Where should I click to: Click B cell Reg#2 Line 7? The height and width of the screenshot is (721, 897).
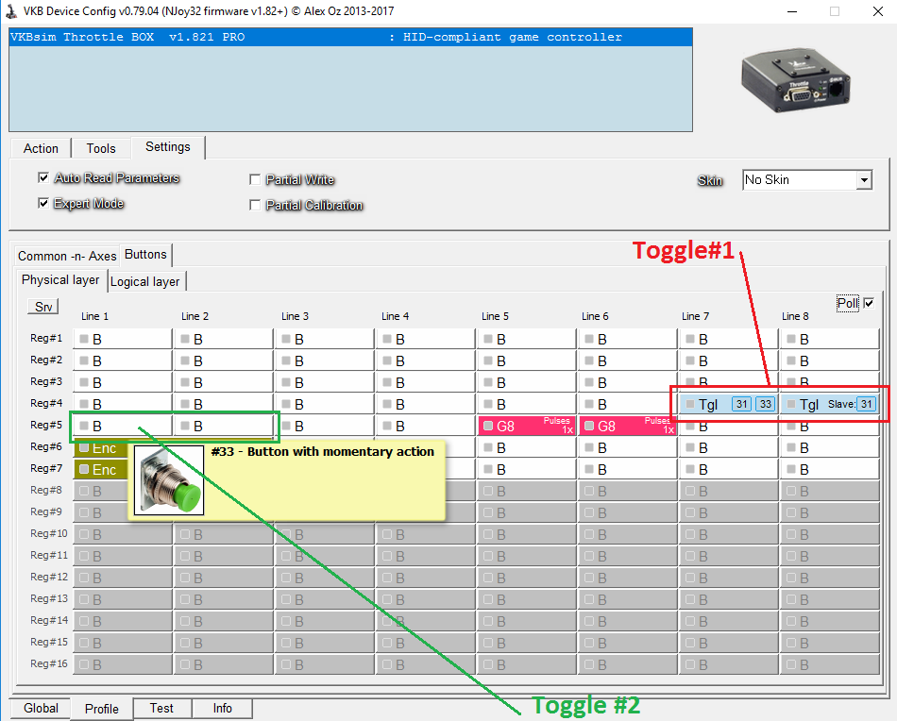(728, 360)
